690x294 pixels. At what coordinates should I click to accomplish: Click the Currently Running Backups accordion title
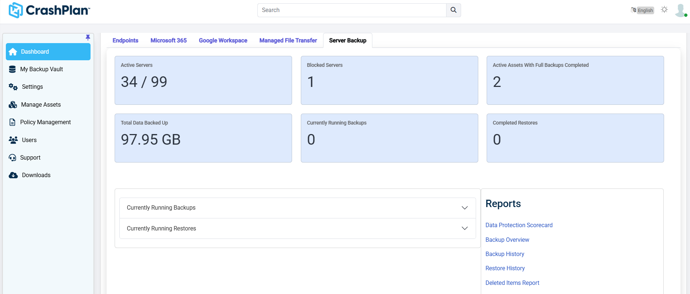(161, 208)
